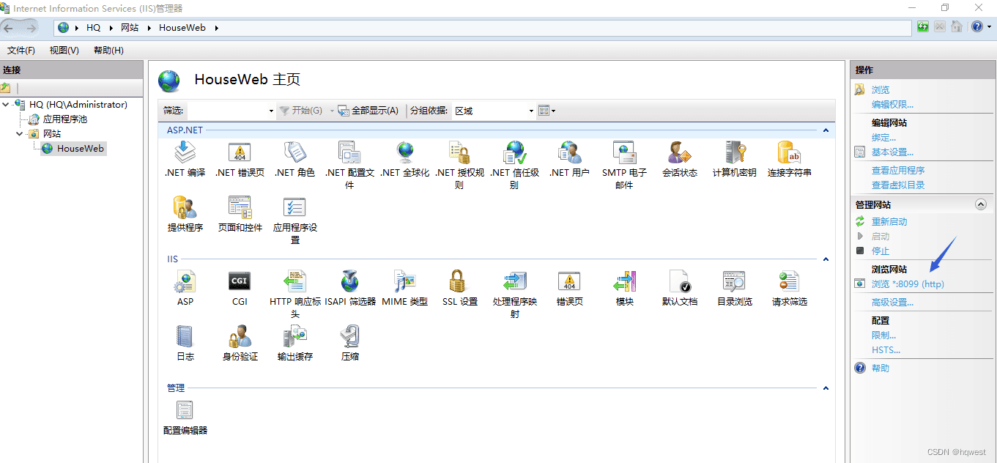Viewport: 997px width, 463px height.
Task: Click the HouseWeb breadcrumb segment
Action: pos(182,28)
